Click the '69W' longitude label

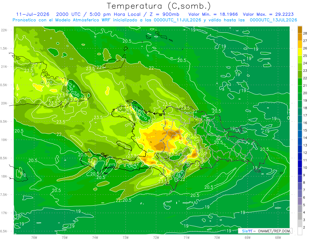coord(248,238)
